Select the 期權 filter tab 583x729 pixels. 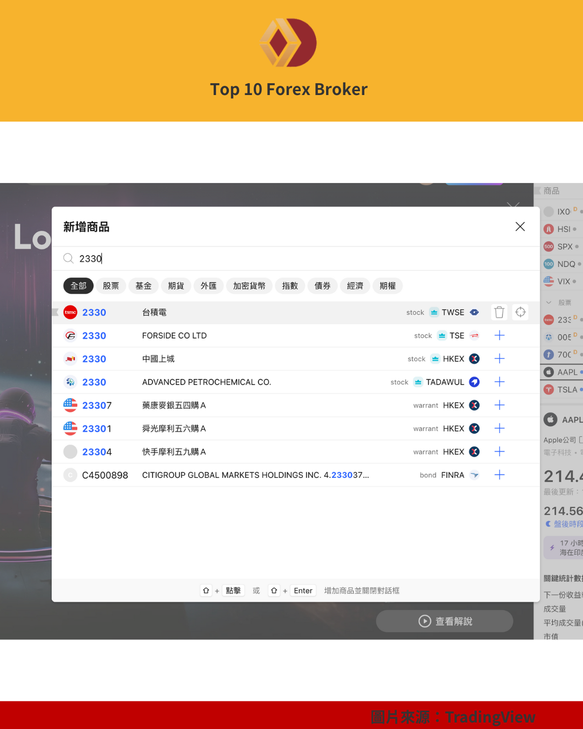[388, 286]
